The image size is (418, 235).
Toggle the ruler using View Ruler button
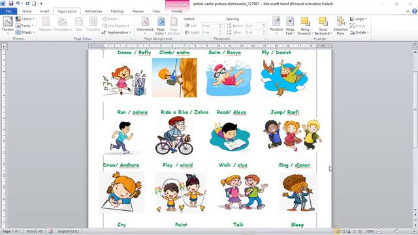point(415,46)
